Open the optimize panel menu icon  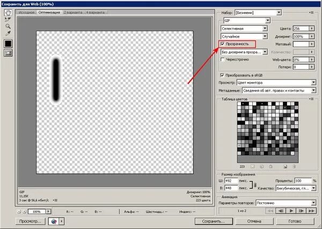point(311,13)
